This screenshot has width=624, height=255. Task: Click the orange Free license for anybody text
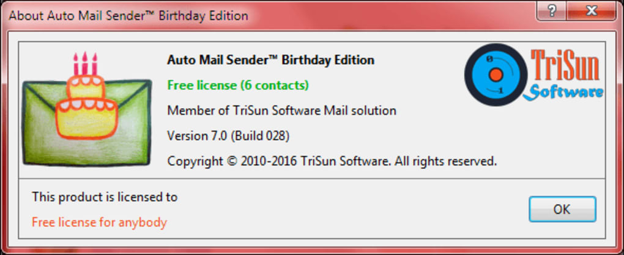pos(99,222)
